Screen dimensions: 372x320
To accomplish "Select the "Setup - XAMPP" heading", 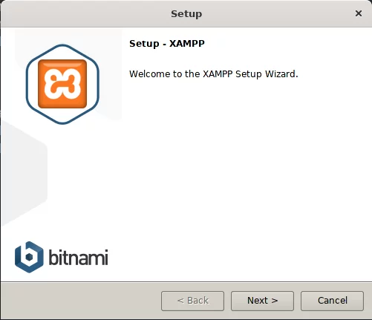I will tap(167, 44).
